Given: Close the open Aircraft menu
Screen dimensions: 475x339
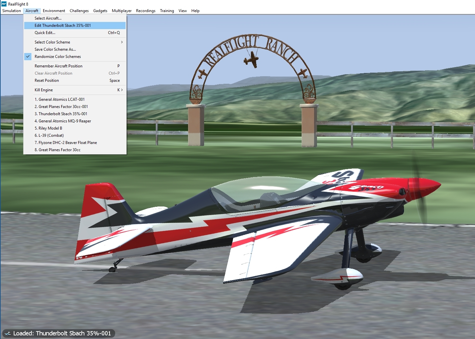Looking at the screenshot, I should coord(32,11).
